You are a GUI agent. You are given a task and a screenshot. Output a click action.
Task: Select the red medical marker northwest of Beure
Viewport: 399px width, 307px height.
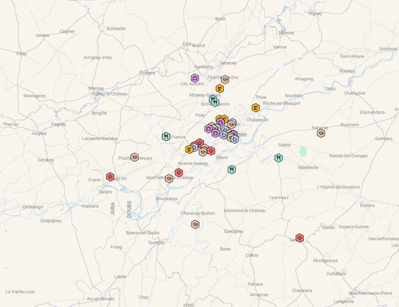[211, 151]
